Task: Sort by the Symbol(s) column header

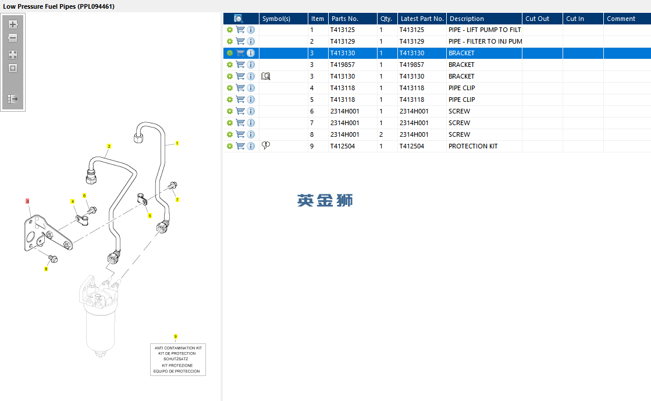Action: 283,19
